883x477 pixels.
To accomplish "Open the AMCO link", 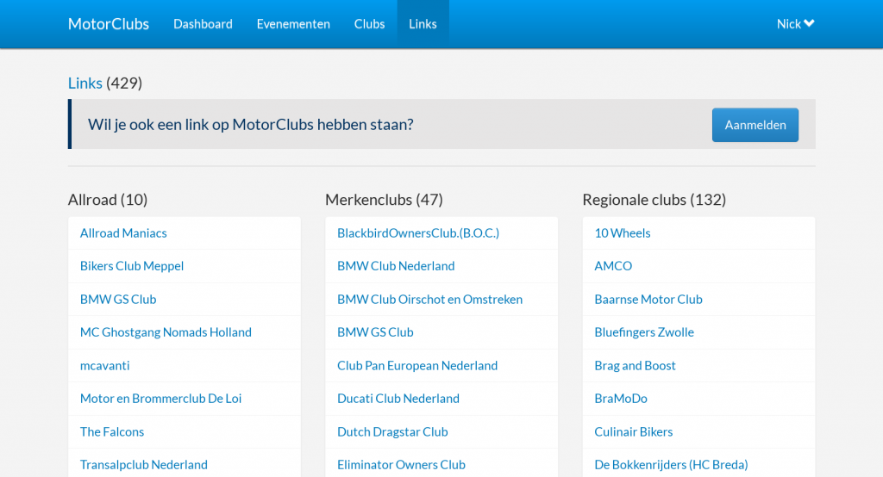I will pos(613,266).
